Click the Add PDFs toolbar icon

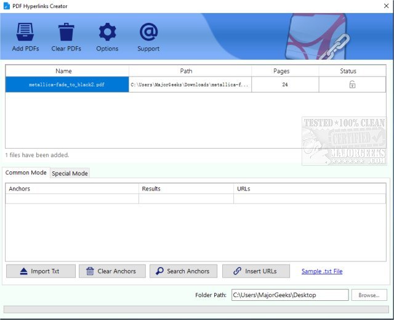[x=25, y=33]
